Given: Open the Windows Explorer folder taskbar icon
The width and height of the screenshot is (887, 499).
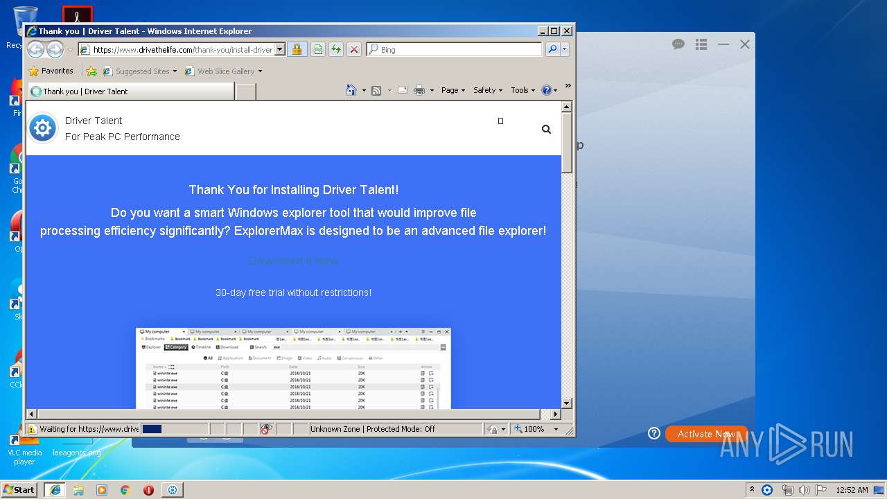Looking at the screenshot, I should [78, 490].
